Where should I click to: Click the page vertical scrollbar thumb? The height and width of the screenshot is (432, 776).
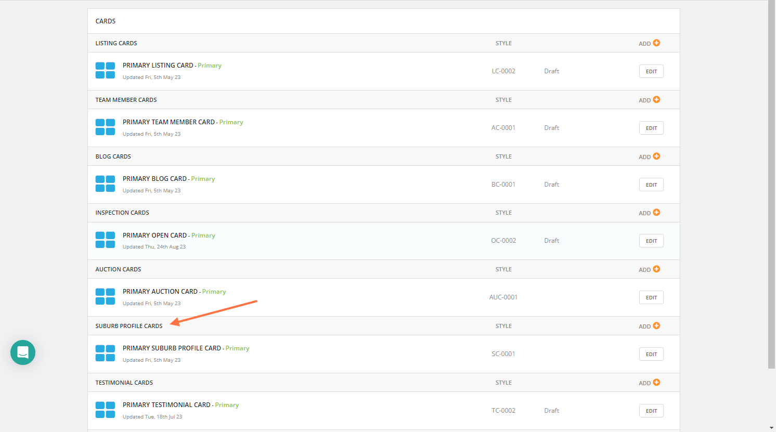tap(772, 185)
